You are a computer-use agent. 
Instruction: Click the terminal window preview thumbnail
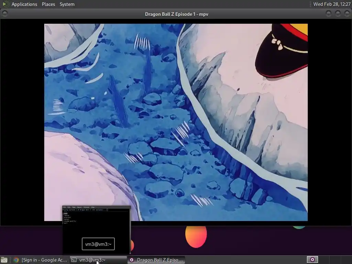click(x=97, y=230)
